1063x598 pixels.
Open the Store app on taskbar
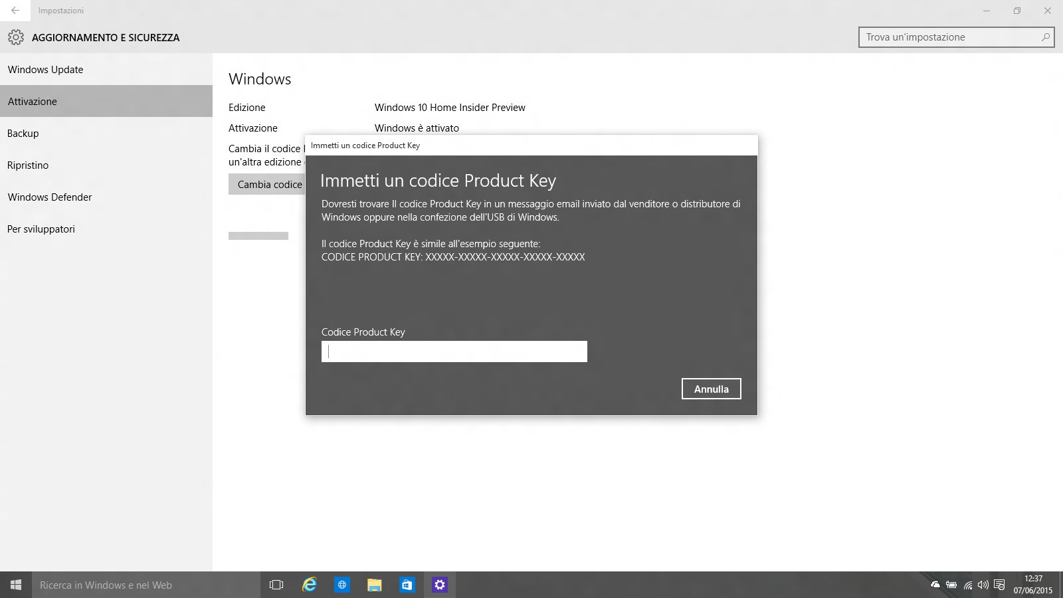tap(407, 585)
